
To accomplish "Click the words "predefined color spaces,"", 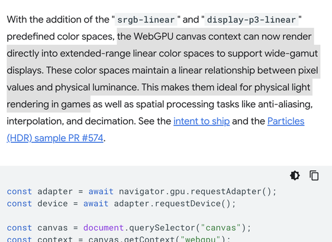I will 60,37.
